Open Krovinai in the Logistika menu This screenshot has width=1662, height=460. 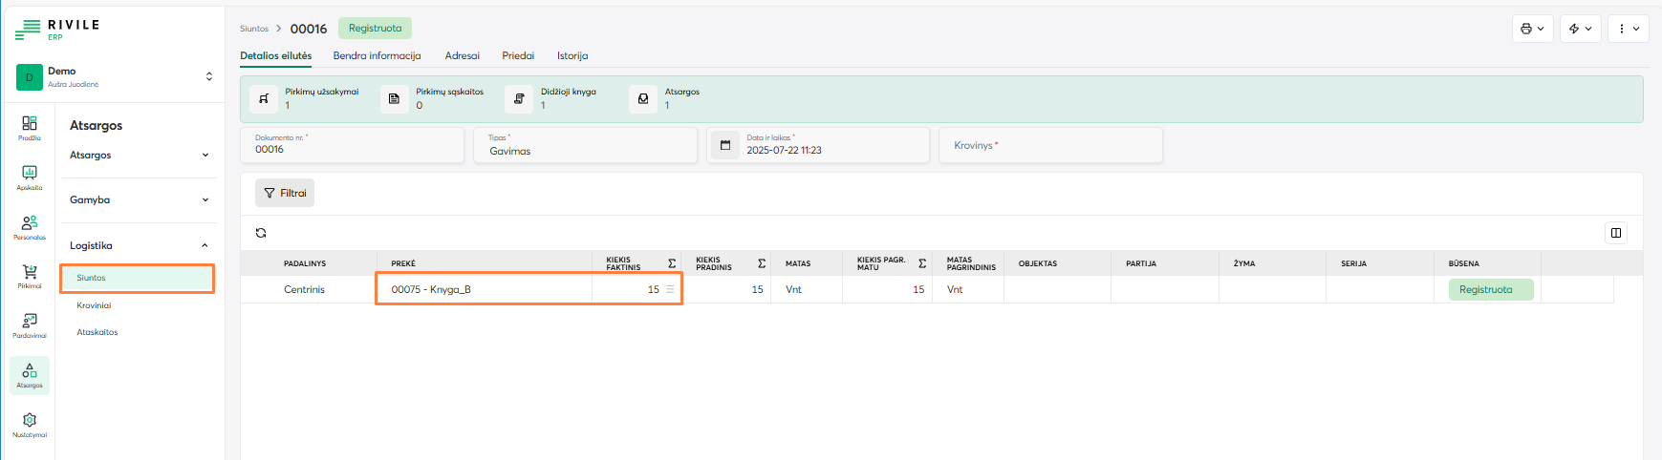(95, 305)
